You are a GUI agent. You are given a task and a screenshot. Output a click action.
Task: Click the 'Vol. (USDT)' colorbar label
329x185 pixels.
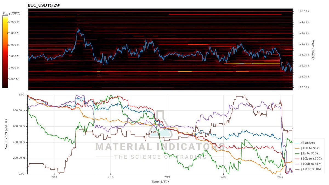[x=11, y=13]
